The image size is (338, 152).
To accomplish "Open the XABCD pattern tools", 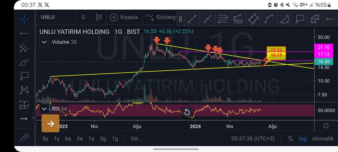I will [24, 90].
